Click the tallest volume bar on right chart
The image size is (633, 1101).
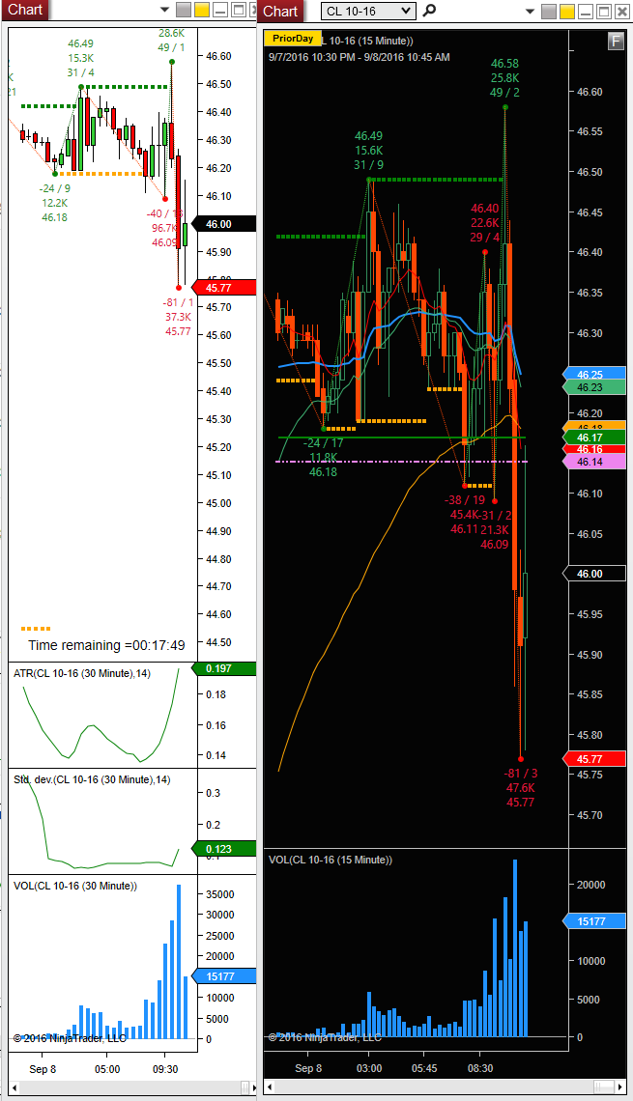[x=515, y=948]
